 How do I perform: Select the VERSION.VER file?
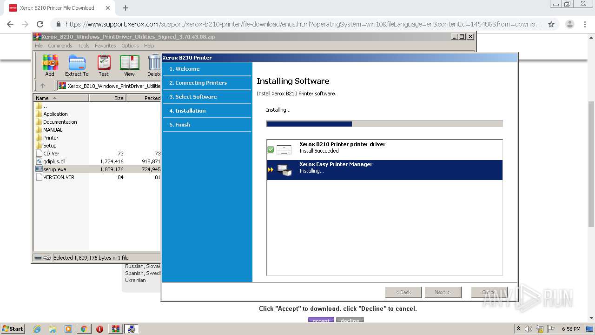click(97, 177)
